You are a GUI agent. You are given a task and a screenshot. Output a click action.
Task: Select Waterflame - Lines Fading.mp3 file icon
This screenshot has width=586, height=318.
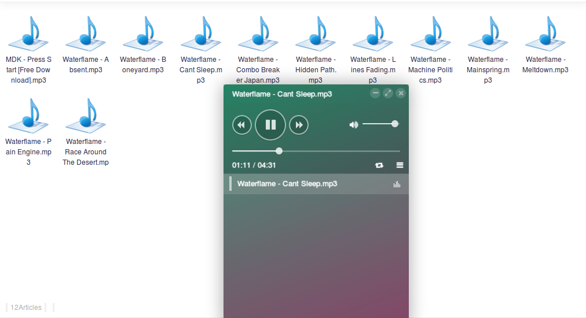[373, 34]
